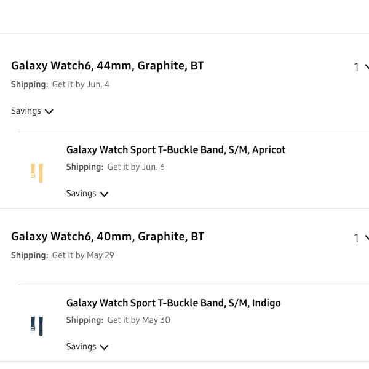Click the 'Get it by Jun. 6' shipping text
The height and width of the screenshot is (369, 369).
click(x=136, y=167)
